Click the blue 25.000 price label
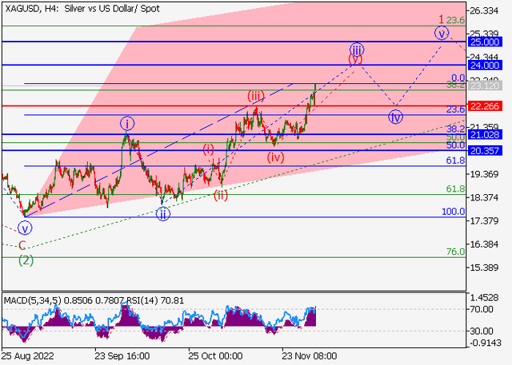512x365 pixels. [485, 42]
